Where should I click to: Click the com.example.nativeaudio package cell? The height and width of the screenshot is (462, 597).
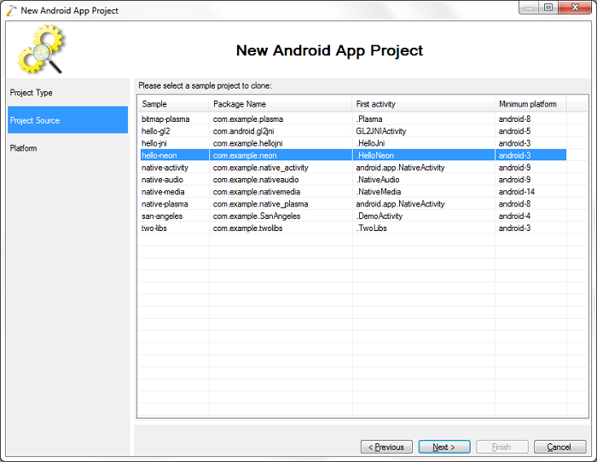pyautogui.click(x=256, y=180)
